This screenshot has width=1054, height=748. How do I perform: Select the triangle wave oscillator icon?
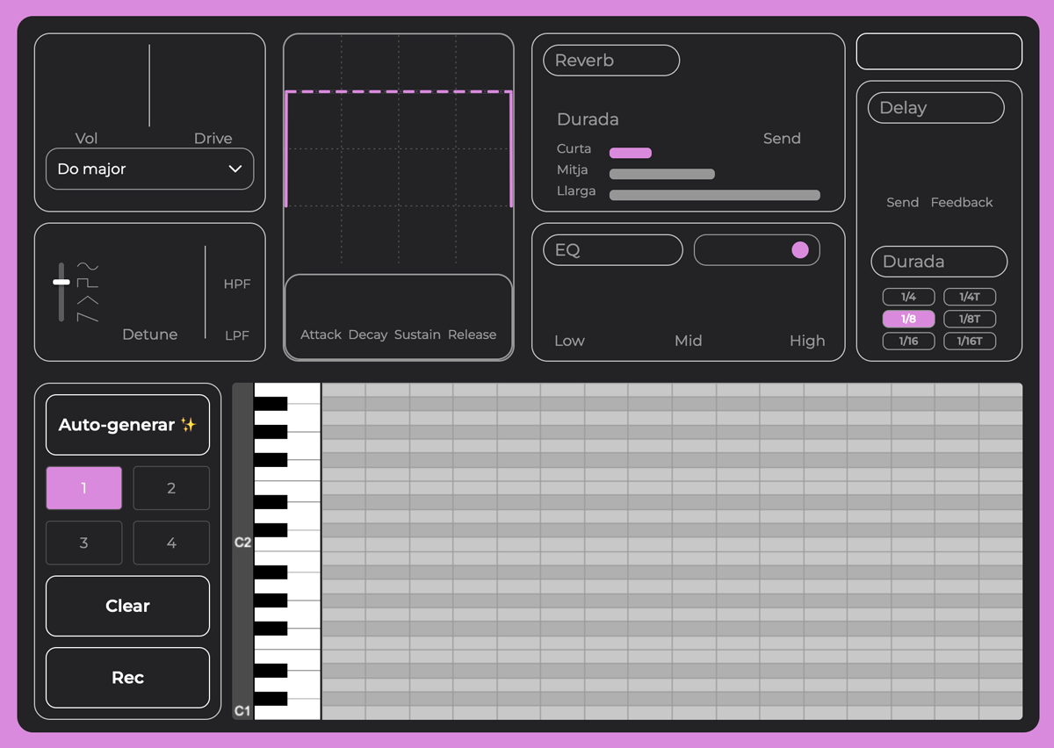87,300
